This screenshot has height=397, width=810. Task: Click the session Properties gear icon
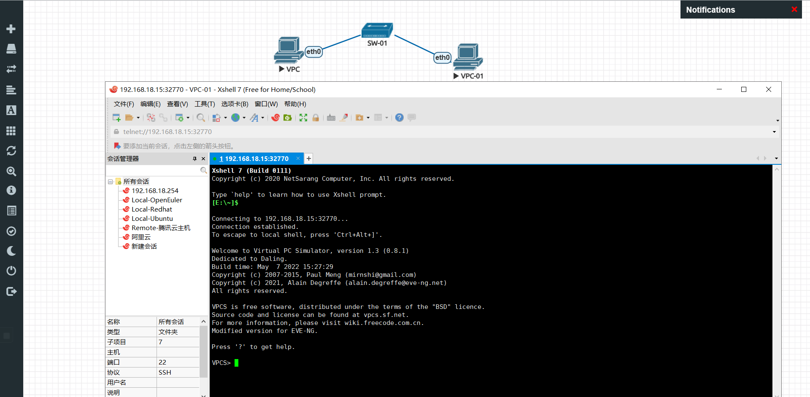tap(179, 118)
